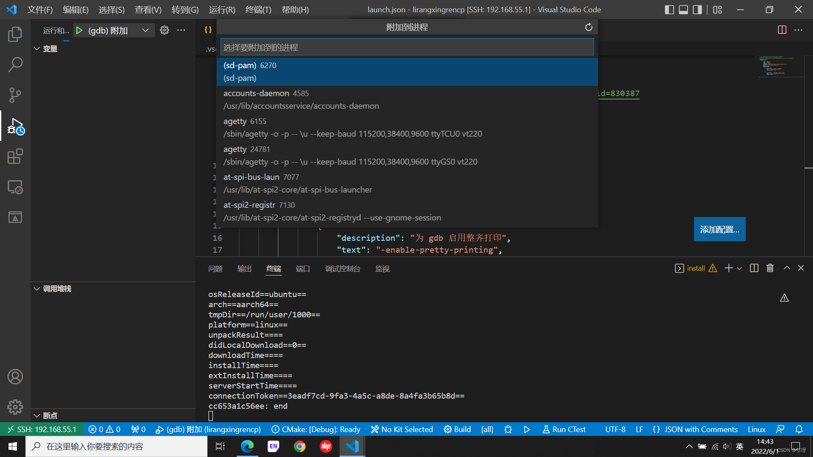This screenshot has height=457, width=813.
Task: Open debug view more actions ellipsis
Action: click(181, 30)
